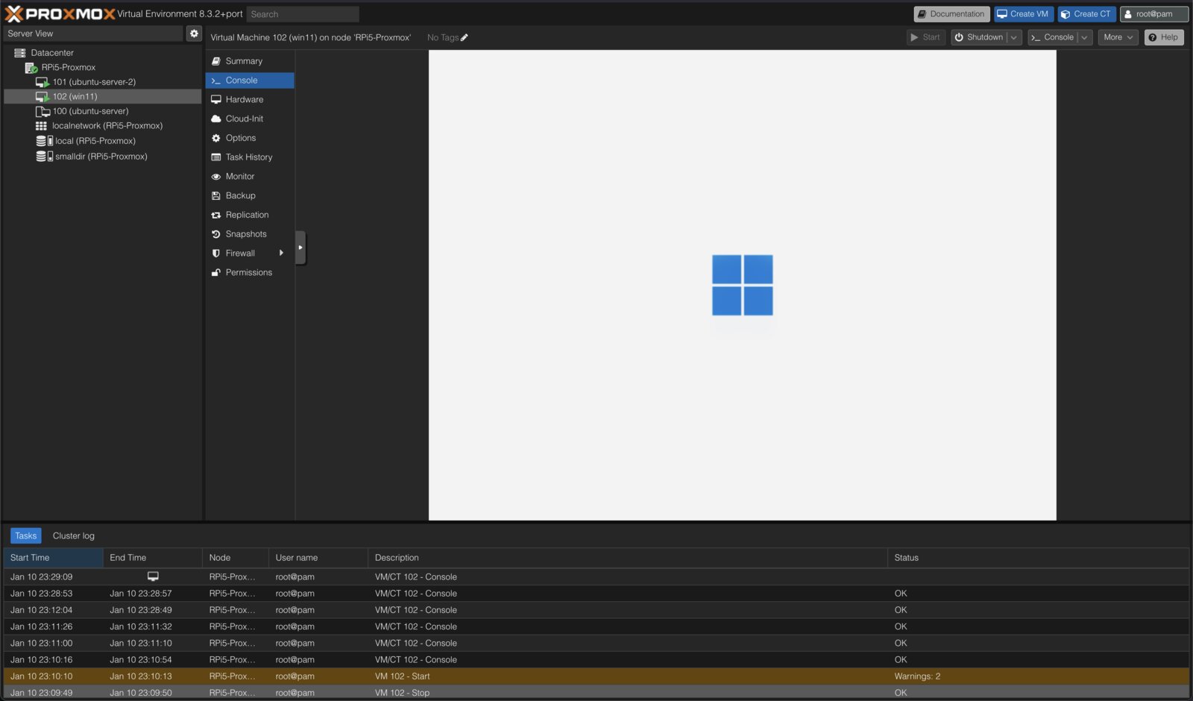Click the running task monitor icon
The height and width of the screenshot is (701, 1193).
[153, 576]
